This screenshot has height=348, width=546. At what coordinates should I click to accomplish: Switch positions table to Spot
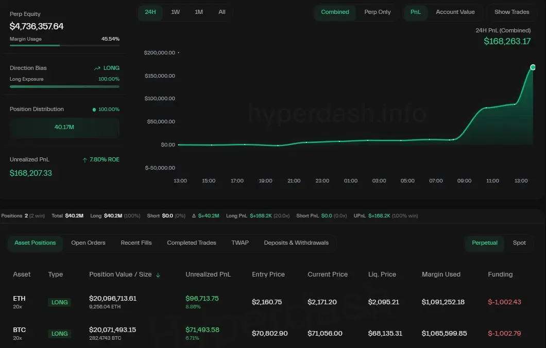tap(519, 243)
